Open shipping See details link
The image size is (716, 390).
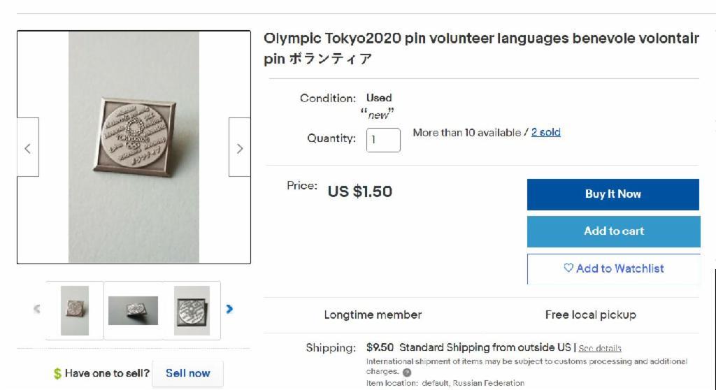(600, 348)
